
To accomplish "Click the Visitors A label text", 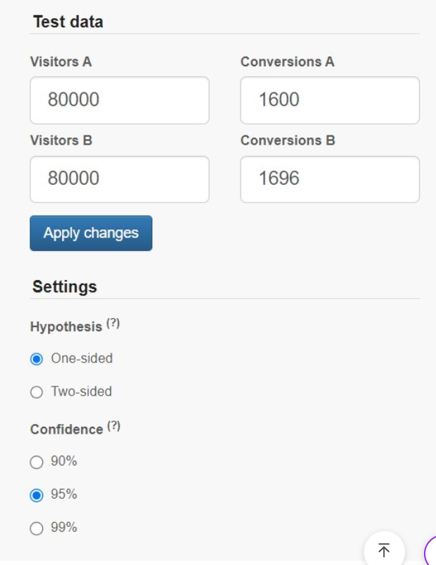I will pos(61,62).
